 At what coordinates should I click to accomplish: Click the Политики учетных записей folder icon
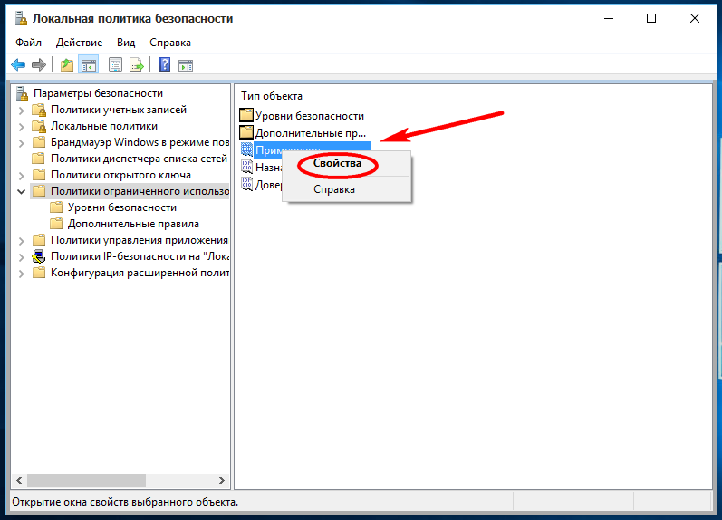(39, 111)
